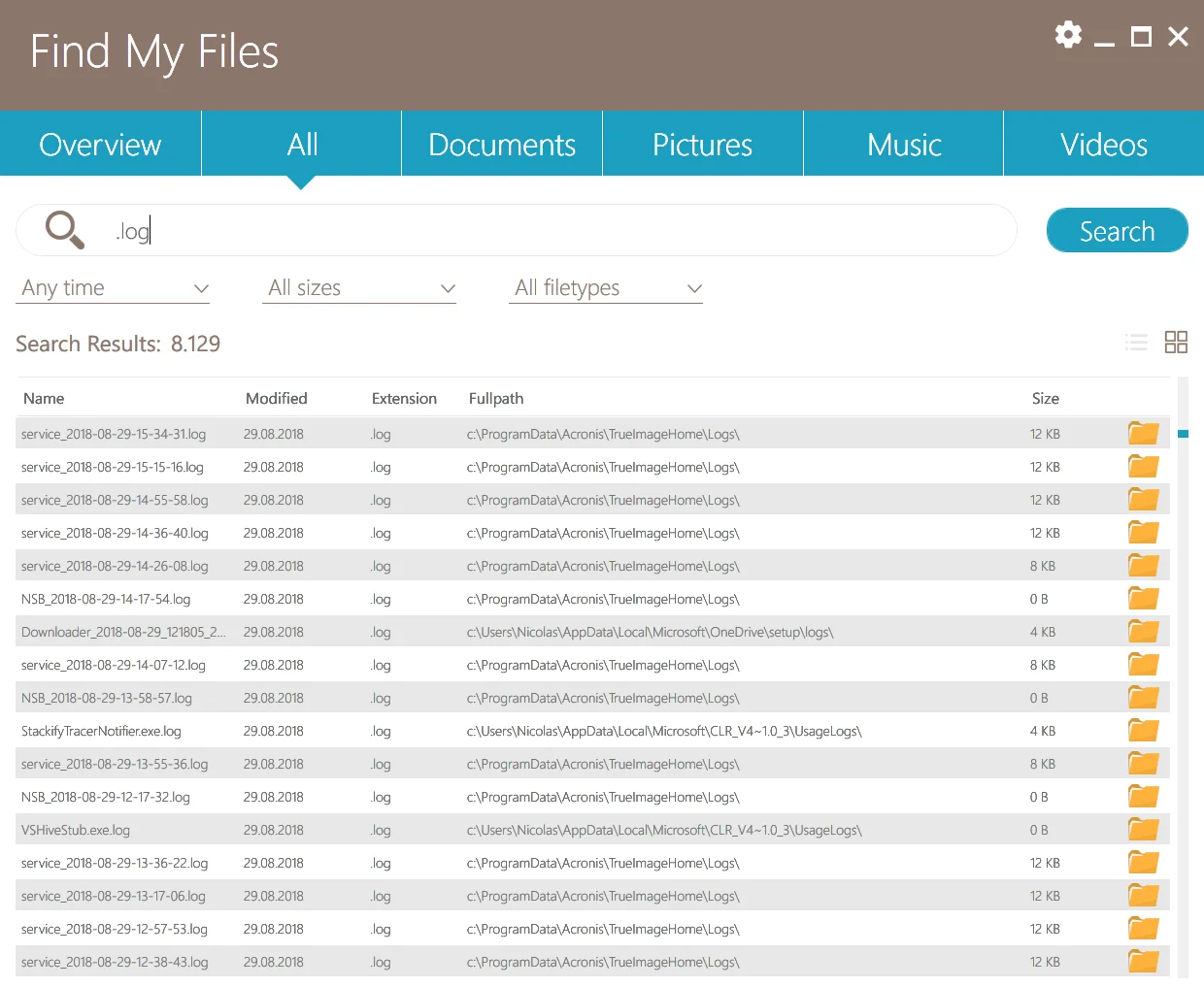Switch results to grid view

tap(1176, 342)
